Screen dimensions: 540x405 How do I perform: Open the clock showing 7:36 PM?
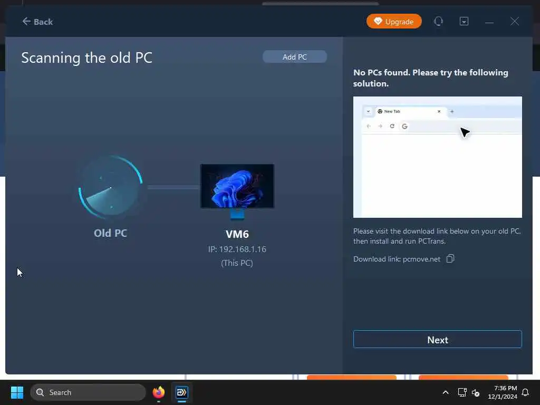click(x=503, y=392)
